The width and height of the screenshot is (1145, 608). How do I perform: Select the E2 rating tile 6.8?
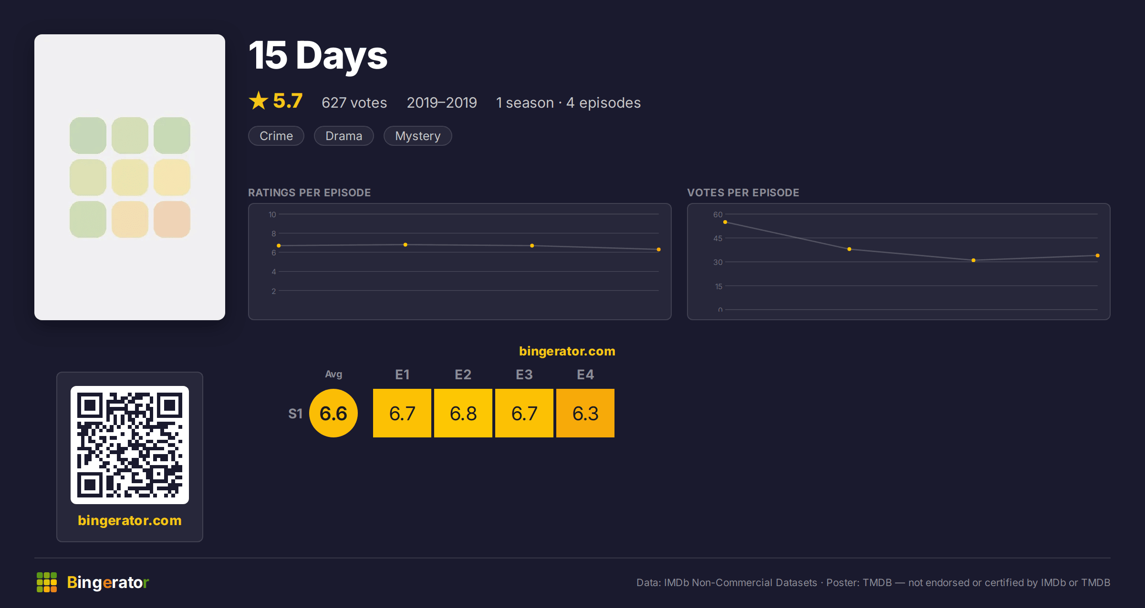463,413
